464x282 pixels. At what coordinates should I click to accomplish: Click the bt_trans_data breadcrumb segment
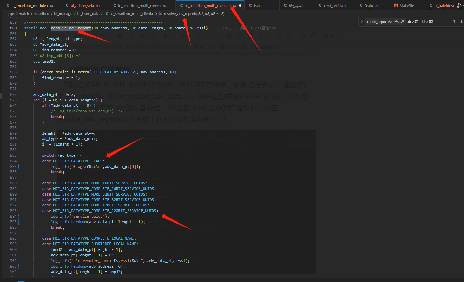point(88,14)
